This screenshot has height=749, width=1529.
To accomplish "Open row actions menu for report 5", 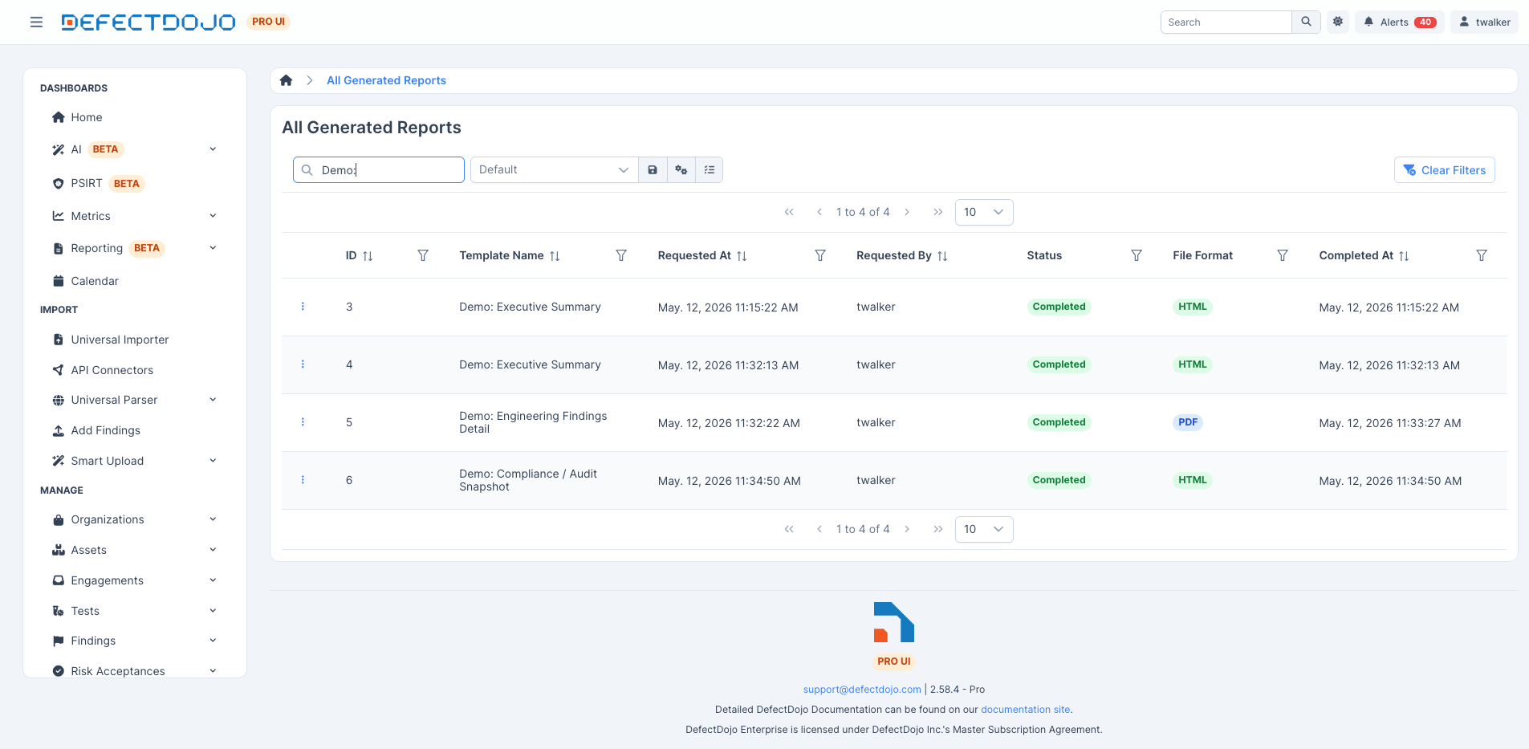I will (x=303, y=422).
